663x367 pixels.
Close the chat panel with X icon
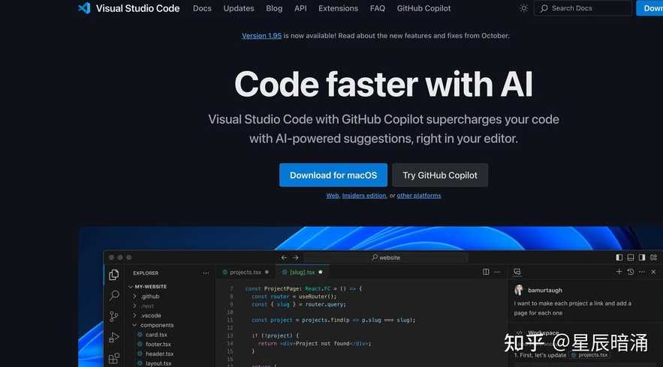[653, 272]
